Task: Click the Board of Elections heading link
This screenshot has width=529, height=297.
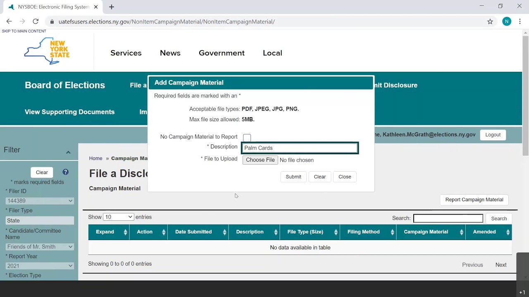Action: coord(65,85)
